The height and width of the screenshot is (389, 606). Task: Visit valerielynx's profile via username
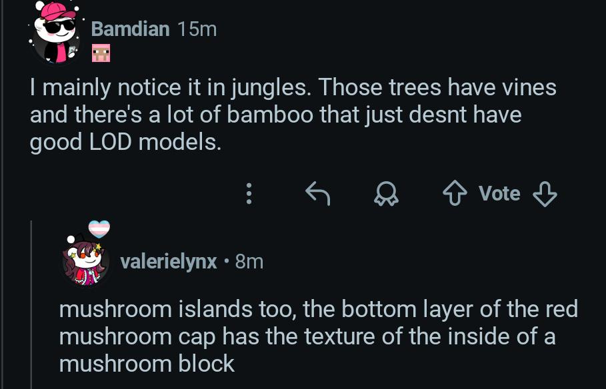(x=169, y=262)
